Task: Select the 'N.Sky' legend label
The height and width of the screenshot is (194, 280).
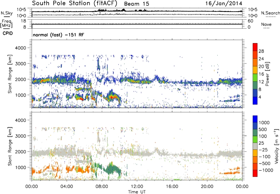Action: tap(7, 13)
